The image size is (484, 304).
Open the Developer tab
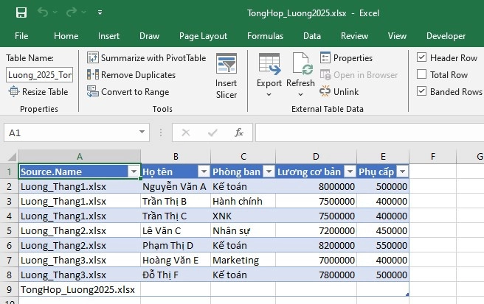coord(446,36)
